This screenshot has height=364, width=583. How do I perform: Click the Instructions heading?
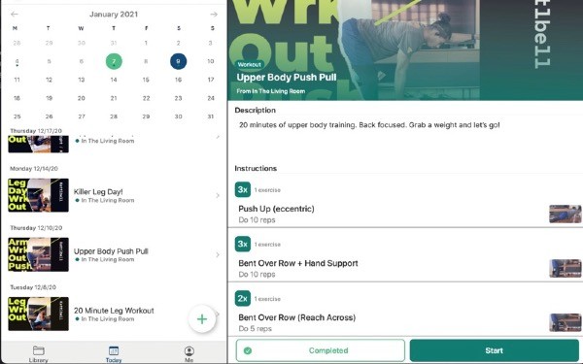pos(256,168)
